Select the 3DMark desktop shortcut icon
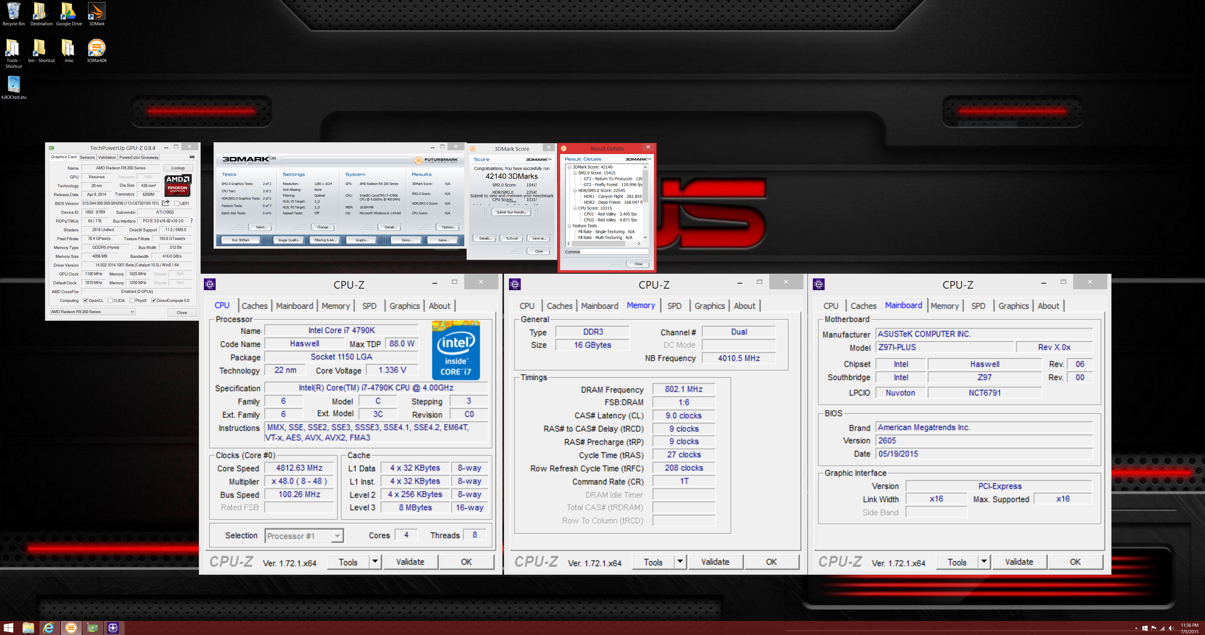 coord(96,14)
